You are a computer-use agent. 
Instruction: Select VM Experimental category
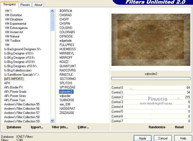coord(15,24)
